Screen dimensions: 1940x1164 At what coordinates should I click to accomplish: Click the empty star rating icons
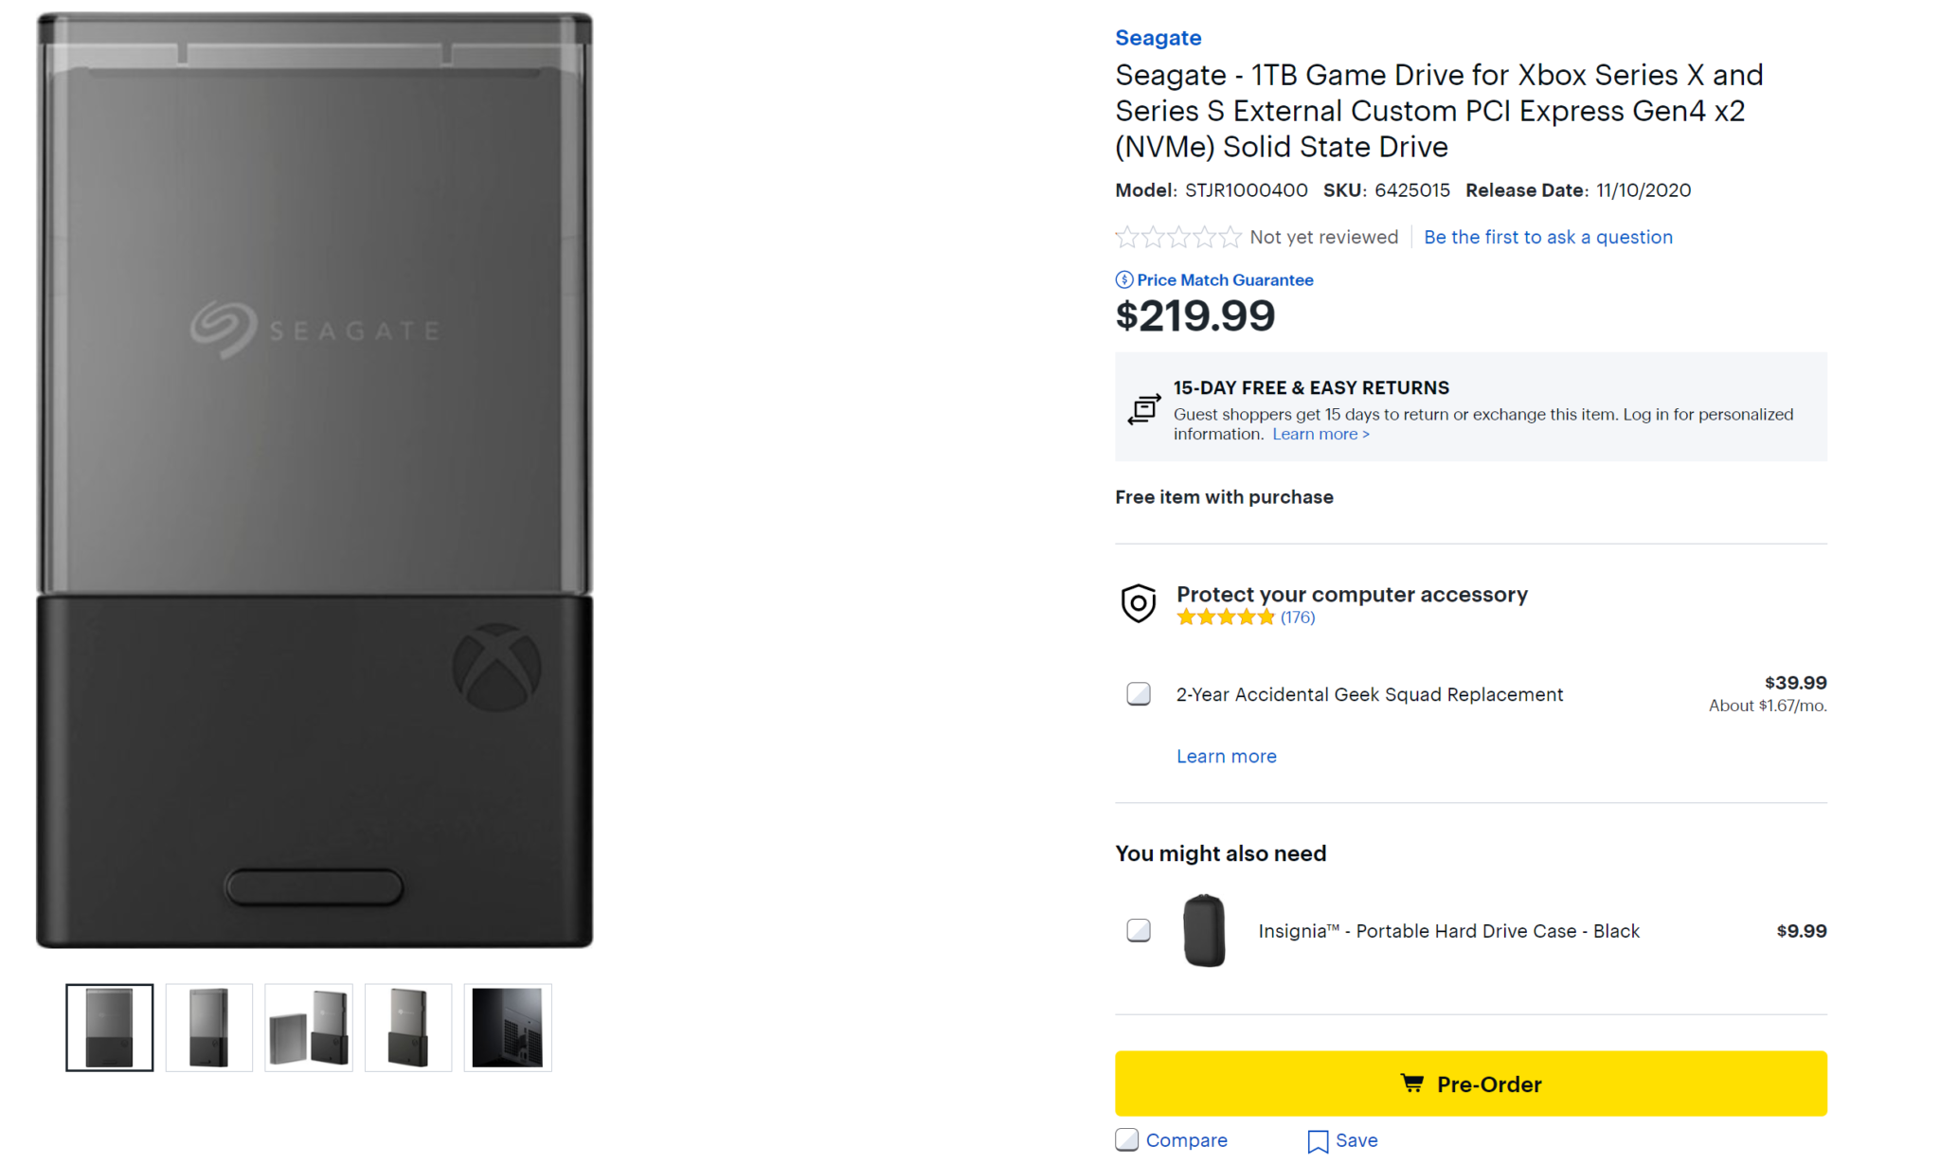tap(1177, 237)
